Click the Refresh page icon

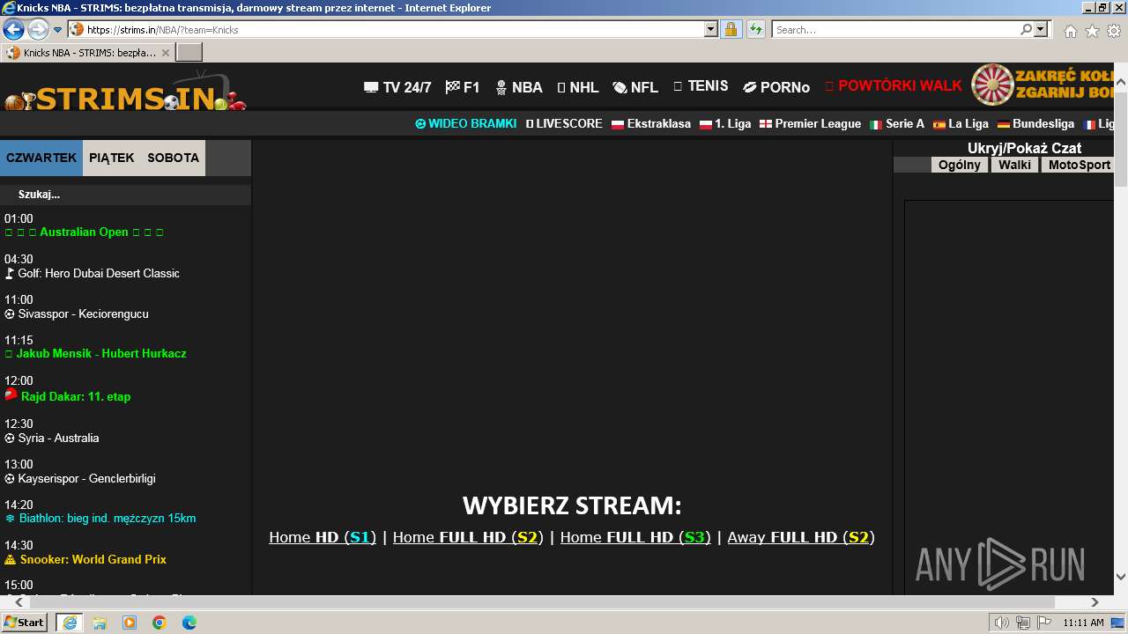point(756,29)
